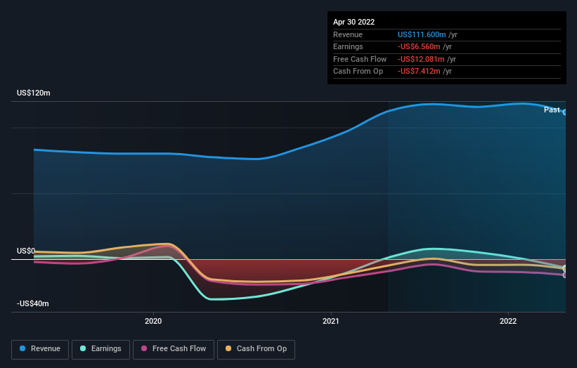Image resolution: width=577 pixels, height=368 pixels.
Task: Click the Revenue label in tooltip
Action: point(348,34)
